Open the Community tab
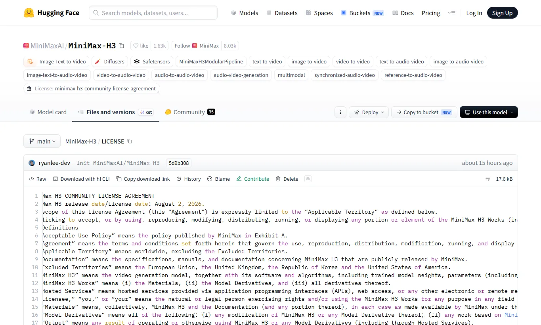This screenshot has width=541, height=325. tap(190, 112)
